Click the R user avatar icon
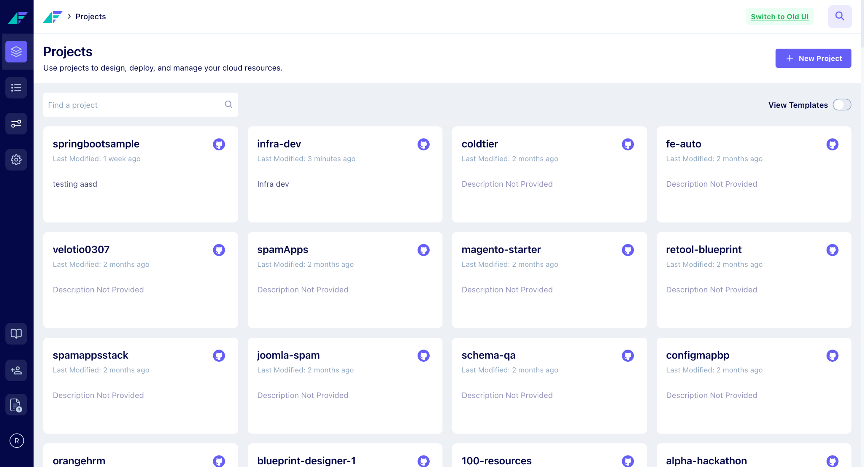This screenshot has width=864, height=467. point(17,441)
